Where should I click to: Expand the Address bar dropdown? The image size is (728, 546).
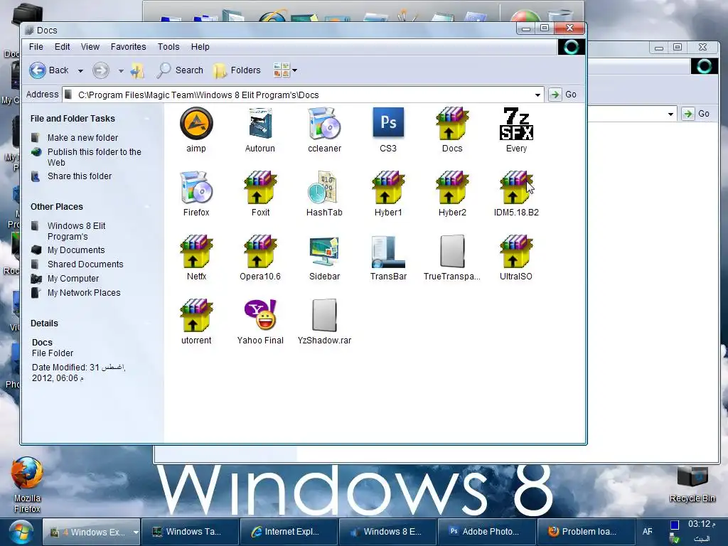coord(537,95)
